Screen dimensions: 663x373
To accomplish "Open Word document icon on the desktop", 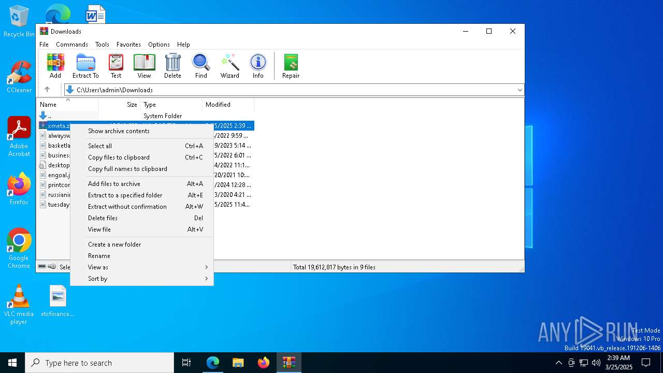I will click(95, 14).
